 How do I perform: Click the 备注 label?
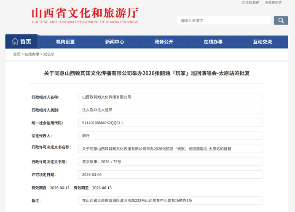[36, 201]
